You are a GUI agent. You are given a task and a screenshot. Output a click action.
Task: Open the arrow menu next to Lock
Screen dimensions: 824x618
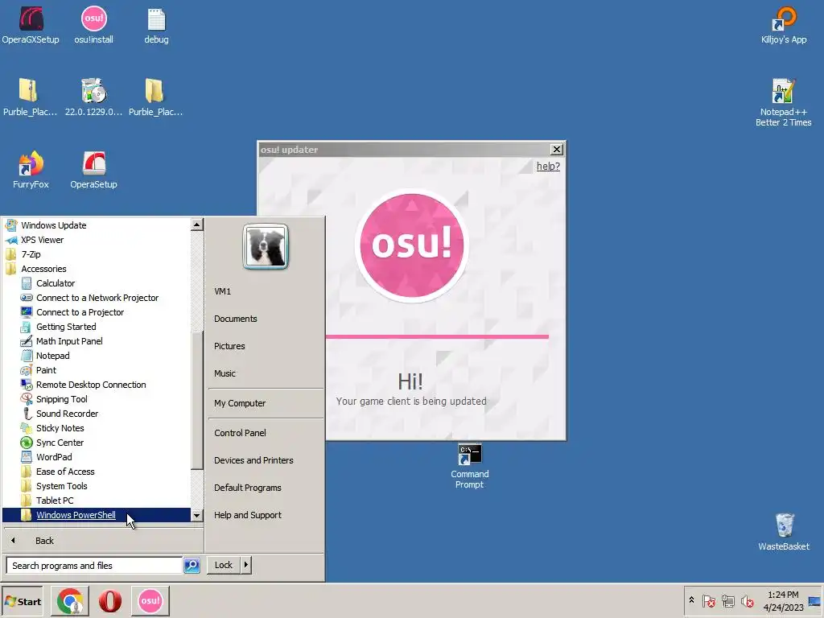click(246, 565)
